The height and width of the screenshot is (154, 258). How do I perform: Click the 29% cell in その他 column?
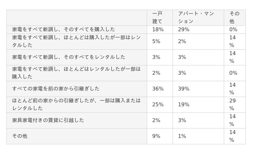click(x=235, y=105)
